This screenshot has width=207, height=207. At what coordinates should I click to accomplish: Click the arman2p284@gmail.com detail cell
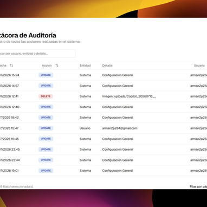(120, 128)
